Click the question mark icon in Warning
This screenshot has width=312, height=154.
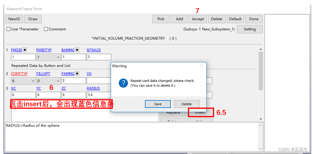[123, 83]
